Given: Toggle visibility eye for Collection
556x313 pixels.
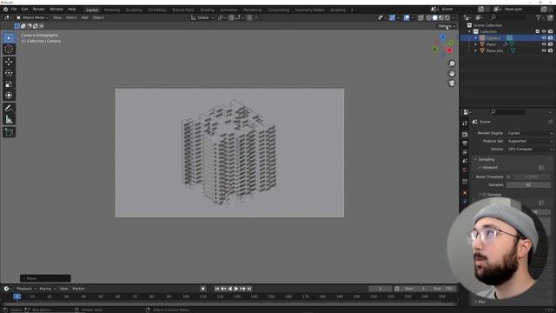Looking at the screenshot, I should [544, 31].
